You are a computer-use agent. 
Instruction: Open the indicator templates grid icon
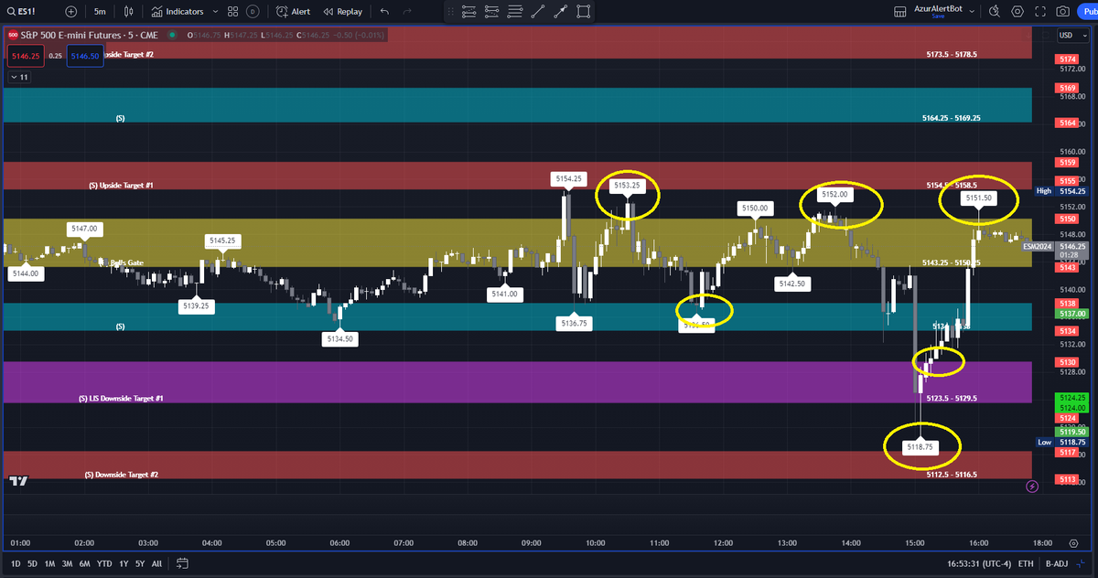[233, 12]
